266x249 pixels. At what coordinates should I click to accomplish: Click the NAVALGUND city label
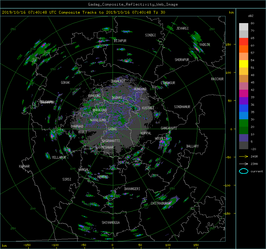tap(98, 120)
